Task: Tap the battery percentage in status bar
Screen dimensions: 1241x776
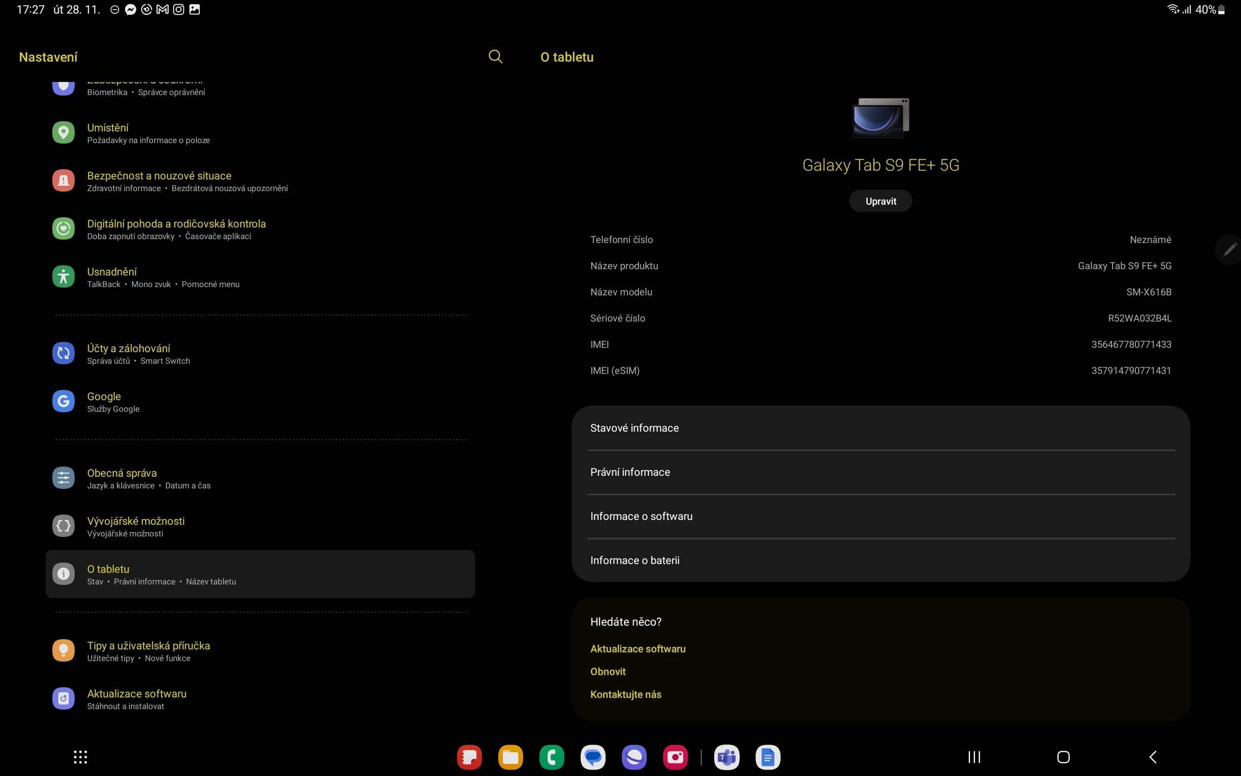Action: pos(1206,9)
